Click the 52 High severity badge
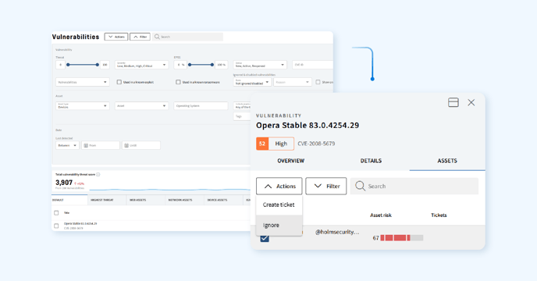Image resolution: width=537 pixels, height=281 pixels. point(275,144)
